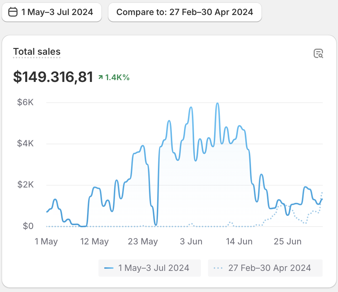Open the view report icon on Total sales card
Screen dimensions: 338x292
[x=318, y=54]
